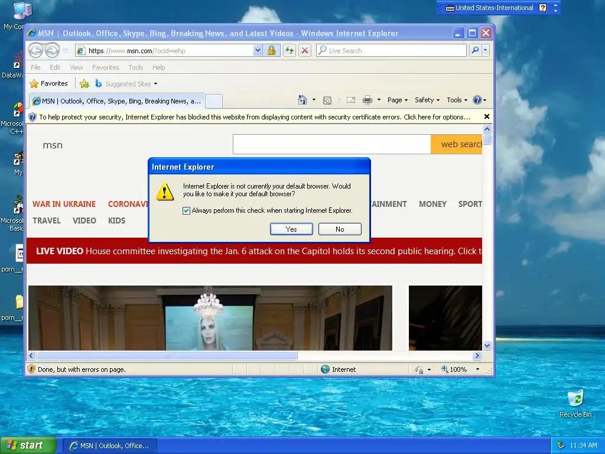Click the Refresh page icon
The height and width of the screenshot is (454, 605).
click(x=290, y=51)
